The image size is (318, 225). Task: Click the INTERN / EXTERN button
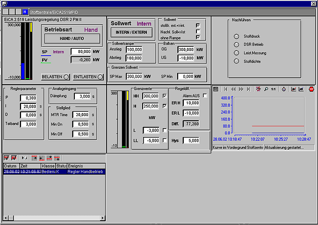(x=131, y=32)
